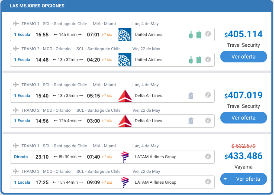
Task: Click Delta logo on 15:40 flight
Action: point(125,96)
